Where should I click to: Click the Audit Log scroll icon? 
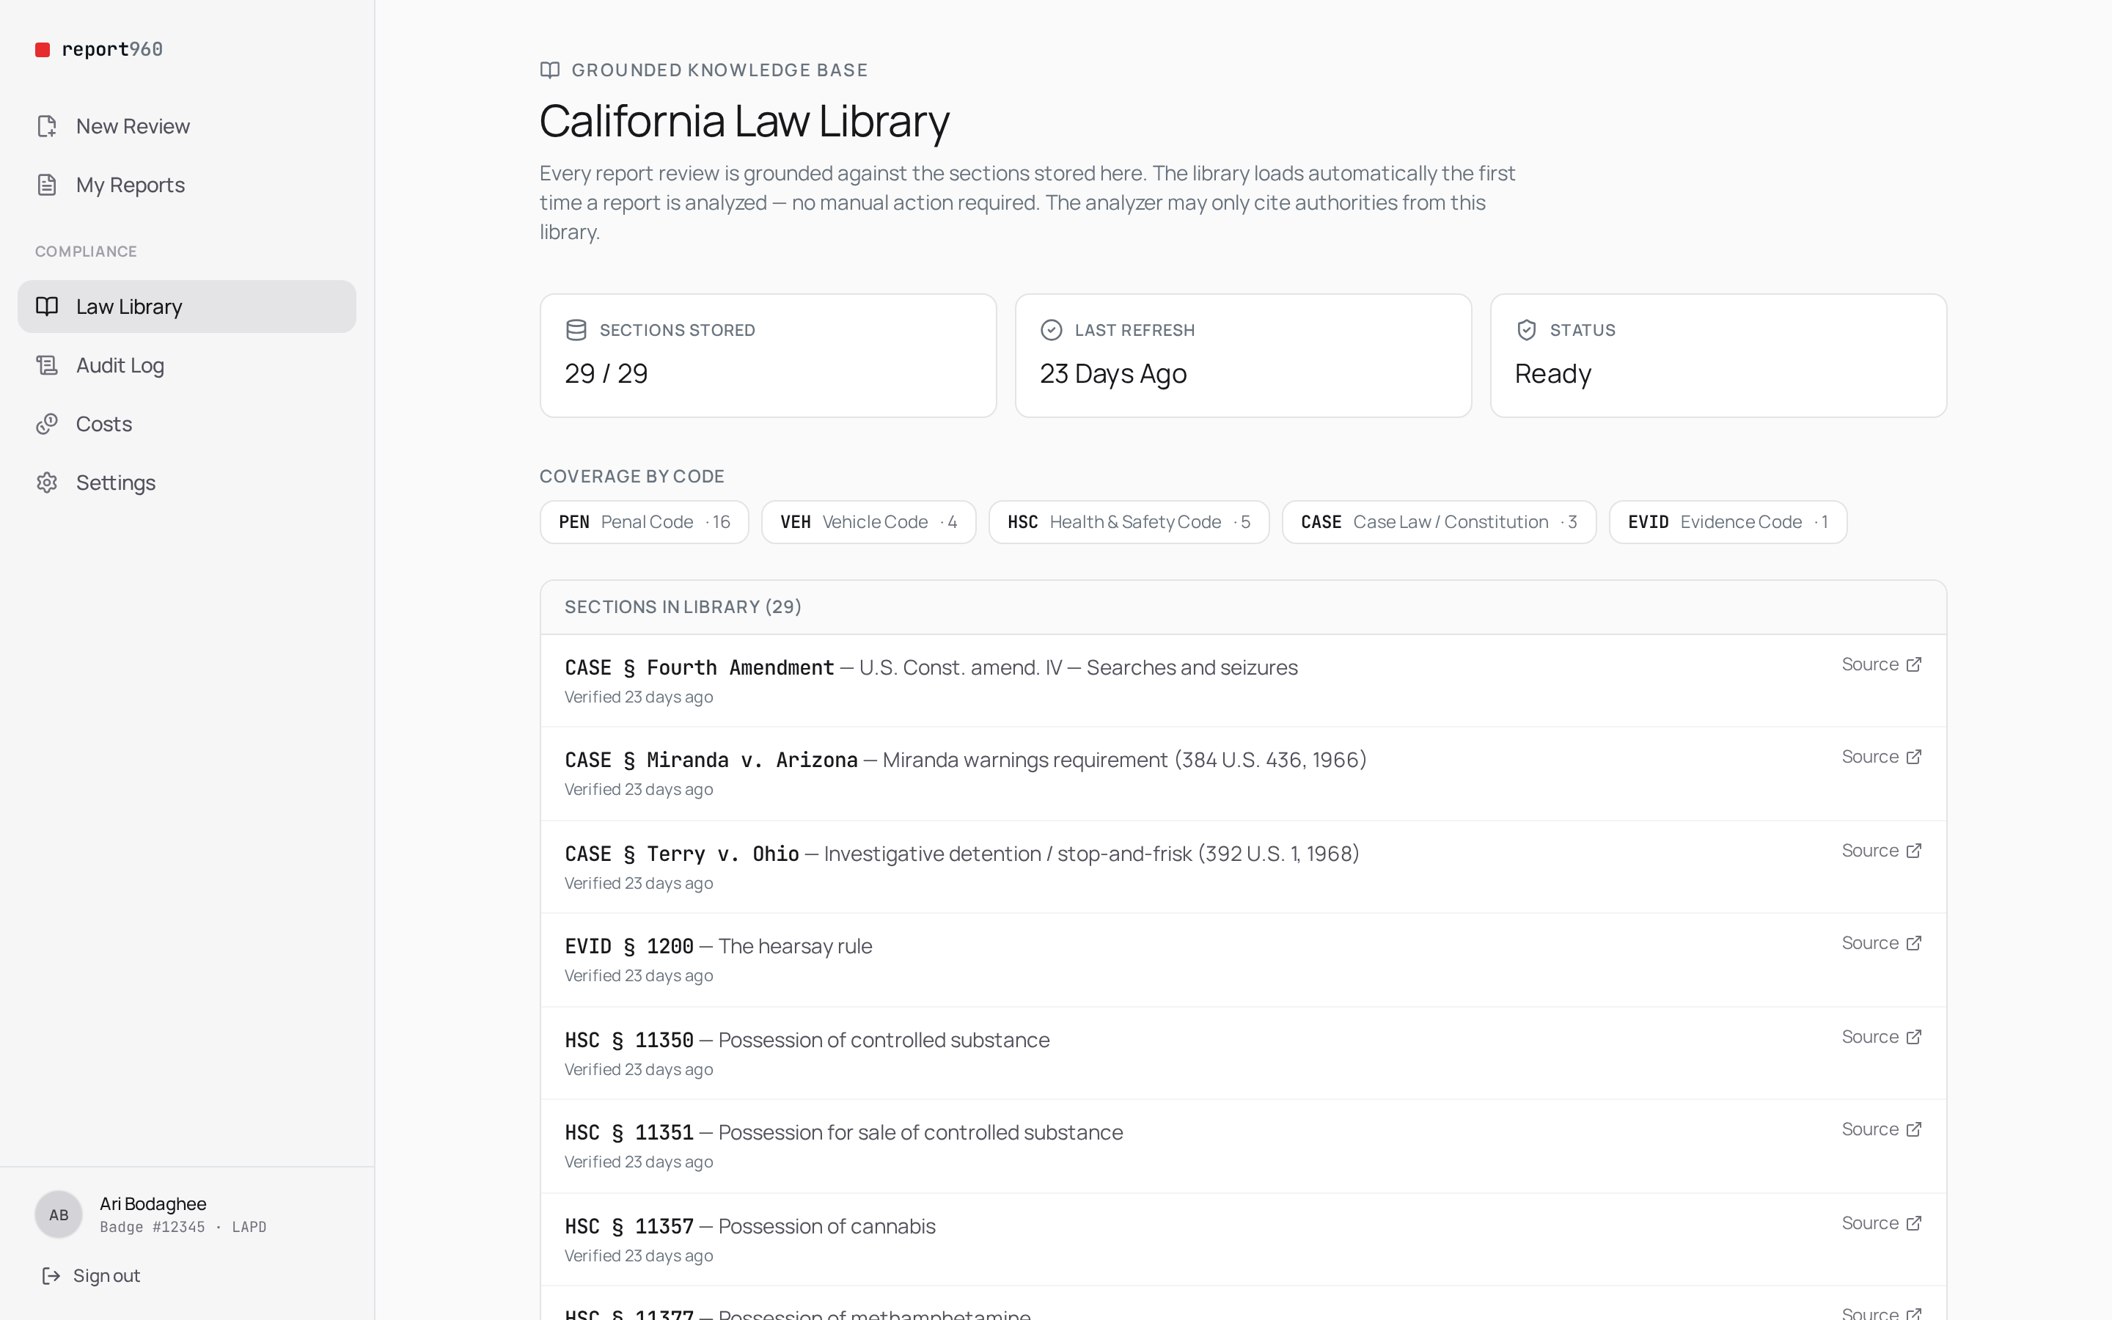[x=47, y=365]
